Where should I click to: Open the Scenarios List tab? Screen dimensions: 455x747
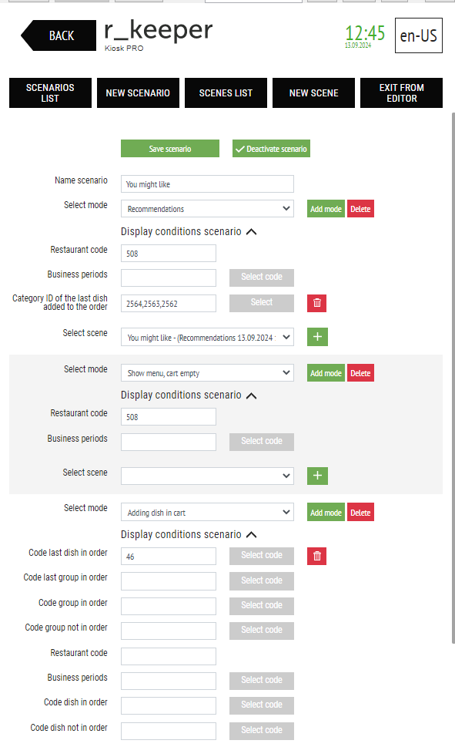(x=50, y=93)
